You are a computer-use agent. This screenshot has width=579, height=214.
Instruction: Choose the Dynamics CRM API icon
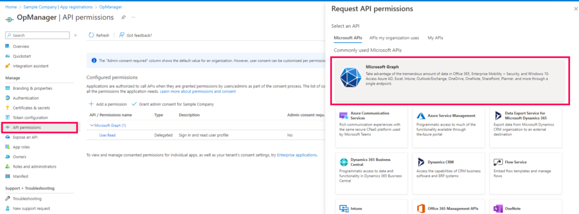421,162
